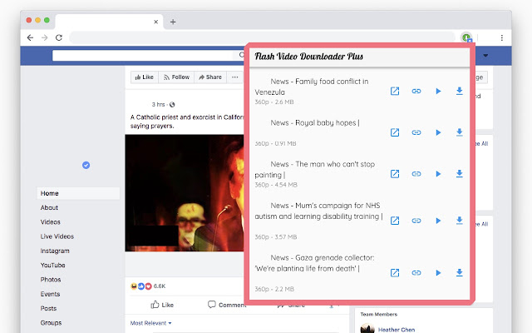Copy link for Gaza grenade collector video
532x333 pixels.
click(416, 273)
